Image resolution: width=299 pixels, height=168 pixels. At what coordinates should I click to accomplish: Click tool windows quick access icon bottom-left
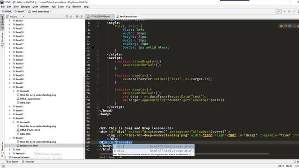(3, 166)
